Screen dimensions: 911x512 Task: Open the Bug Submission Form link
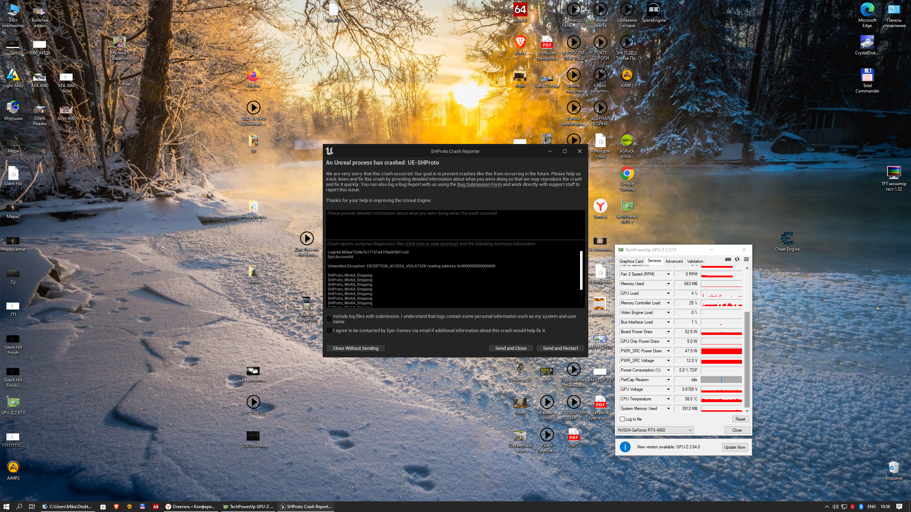click(x=479, y=185)
